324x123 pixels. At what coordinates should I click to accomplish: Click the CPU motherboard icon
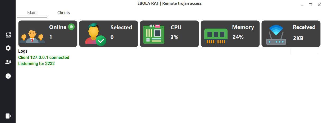point(154,34)
